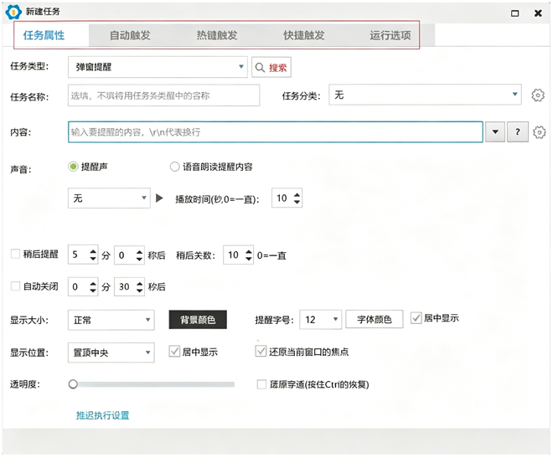The height and width of the screenshot is (458, 553).
Task: Click 背景颜色 swatch button
Action: click(x=198, y=320)
